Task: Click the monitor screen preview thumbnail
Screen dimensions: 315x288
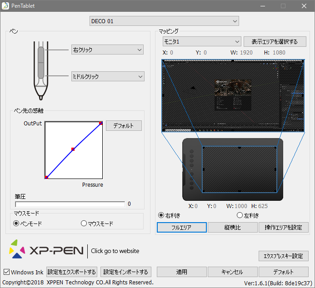Action: click(x=233, y=95)
